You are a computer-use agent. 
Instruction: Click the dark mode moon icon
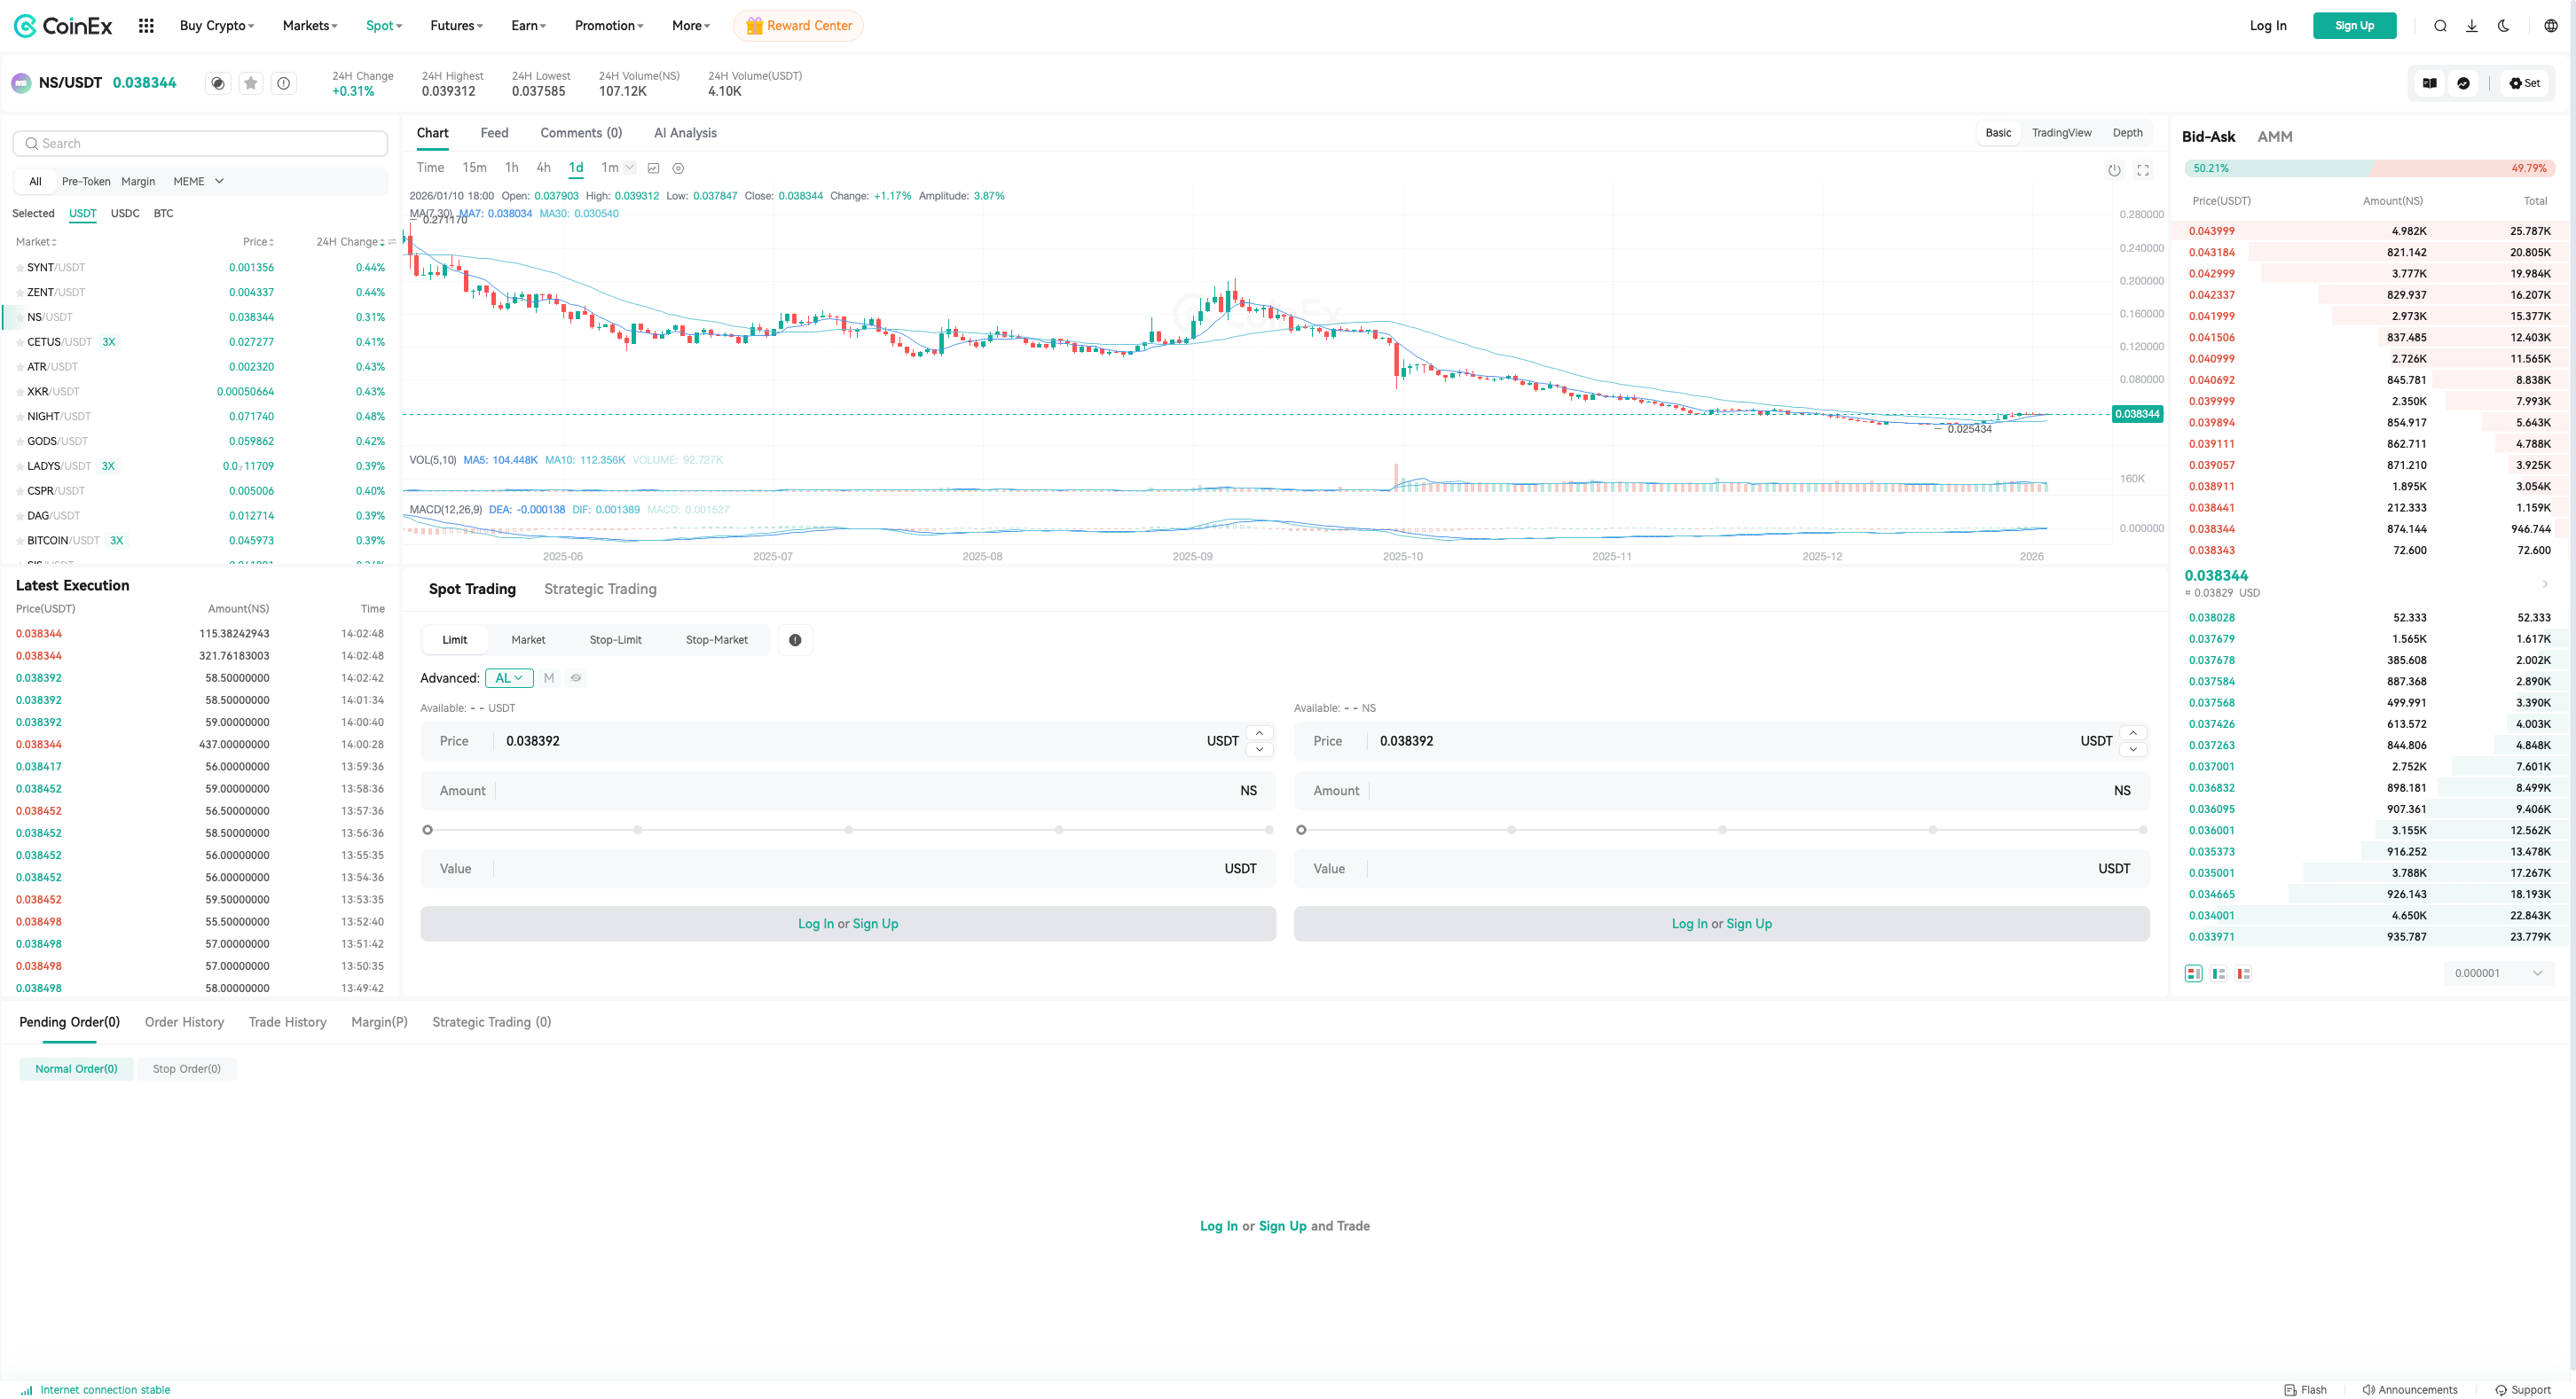(2503, 26)
